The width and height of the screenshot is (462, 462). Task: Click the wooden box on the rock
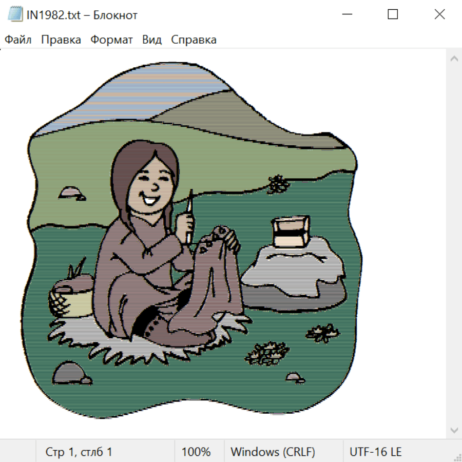(x=290, y=231)
